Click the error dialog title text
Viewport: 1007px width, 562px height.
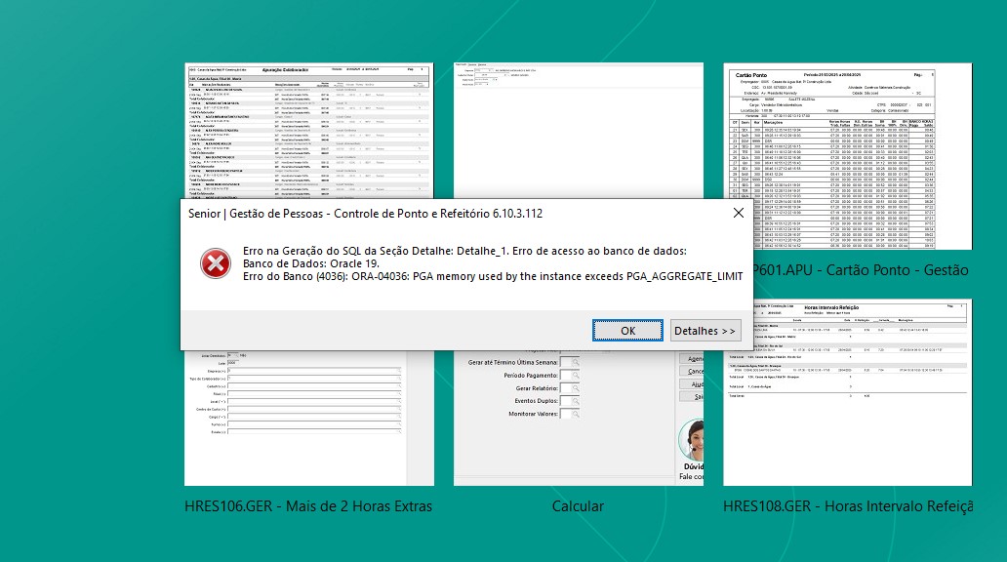pyautogui.click(x=365, y=214)
